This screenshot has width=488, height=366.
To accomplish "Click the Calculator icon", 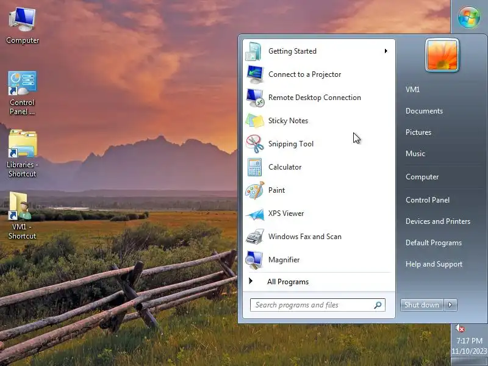I will (x=254, y=167).
